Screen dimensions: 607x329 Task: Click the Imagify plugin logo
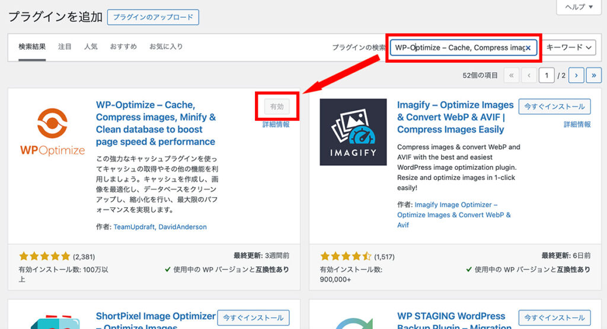coord(353,132)
